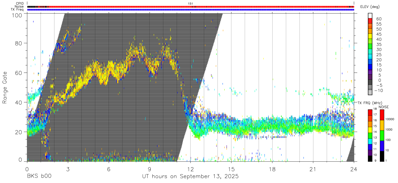Click the 'NOISE' legend title
The width and height of the screenshot is (398, 183).
click(x=383, y=107)
